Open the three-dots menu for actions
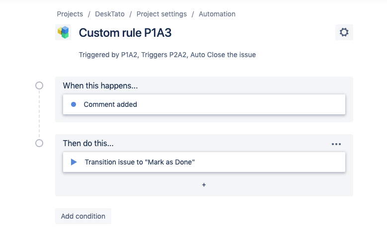The image size is (387, 246). (336, 144)
